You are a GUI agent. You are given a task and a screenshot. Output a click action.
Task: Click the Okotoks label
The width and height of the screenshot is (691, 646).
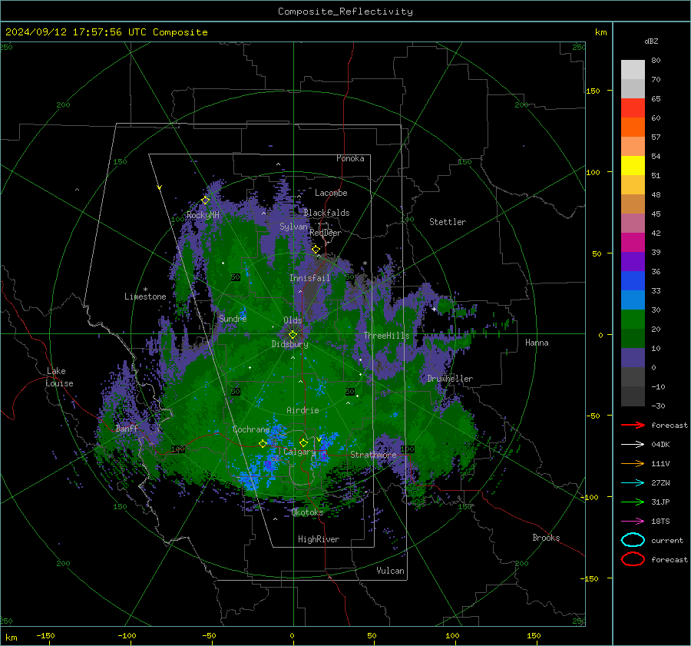308,512
